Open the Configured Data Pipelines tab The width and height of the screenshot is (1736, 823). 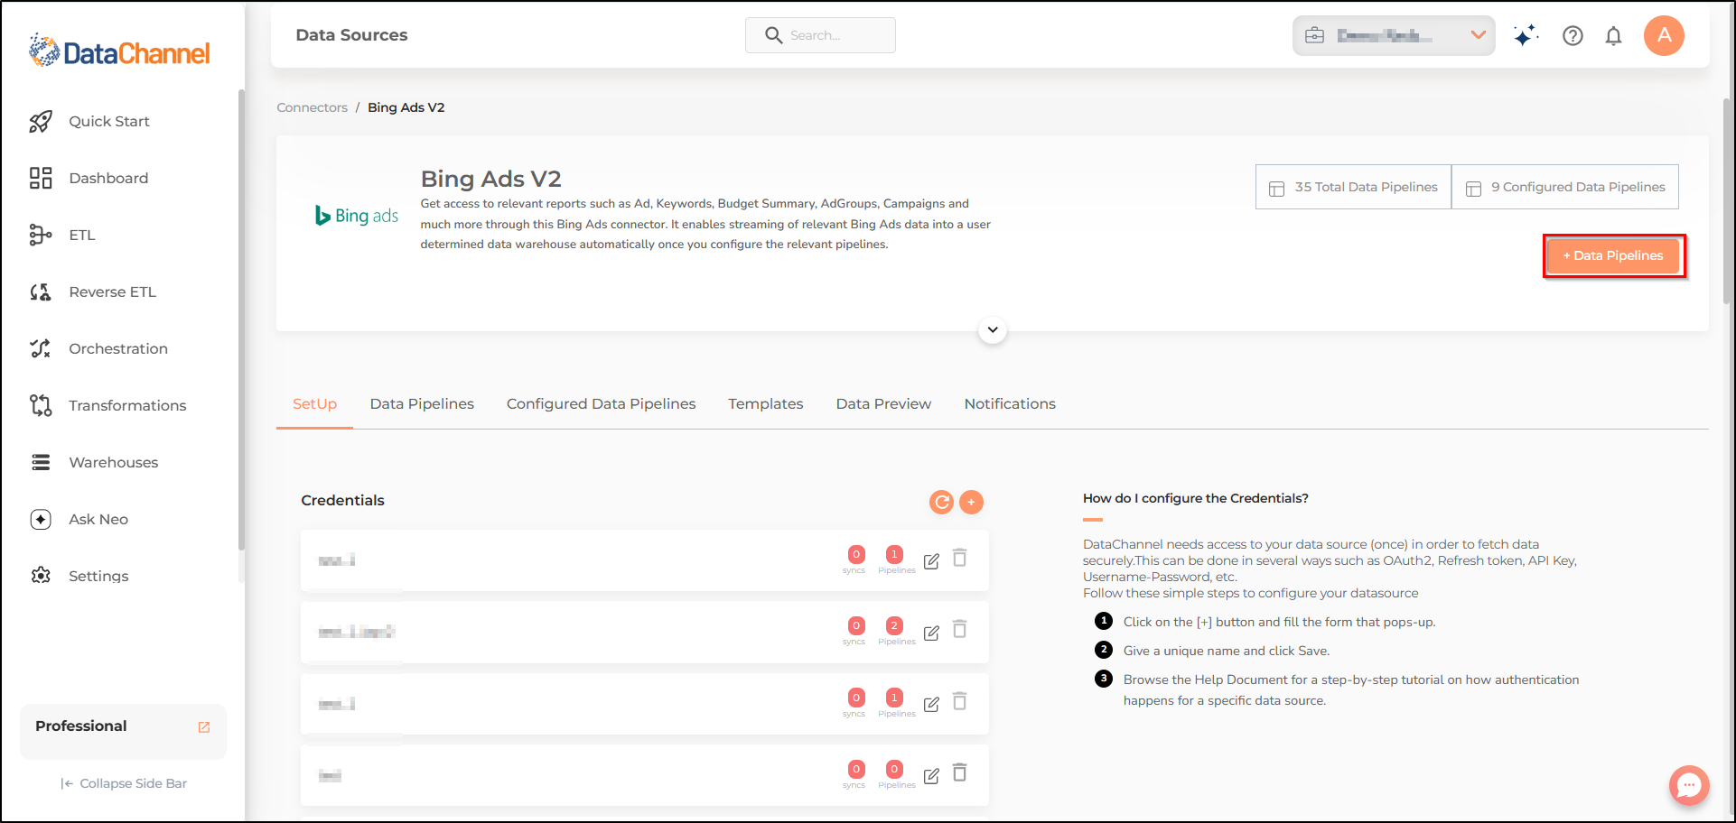601,404
